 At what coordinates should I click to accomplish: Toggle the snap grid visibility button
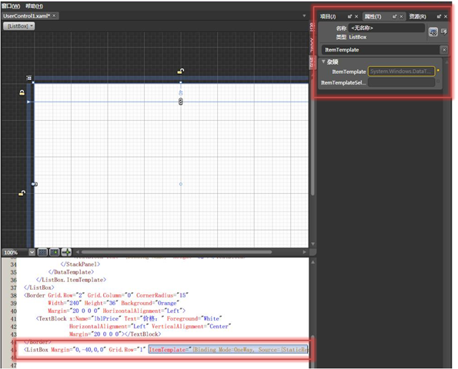pyautogui.click(x=42, y=252)
